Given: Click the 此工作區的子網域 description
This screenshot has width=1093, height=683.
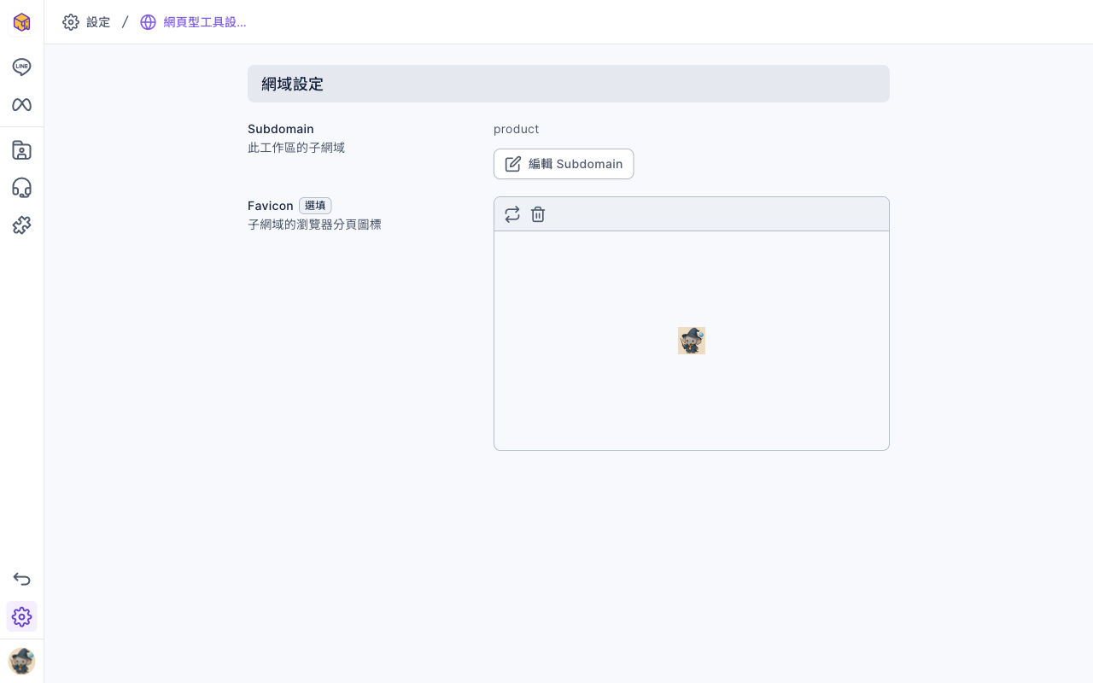Looking at the screenshot, I should click(296, 148).
